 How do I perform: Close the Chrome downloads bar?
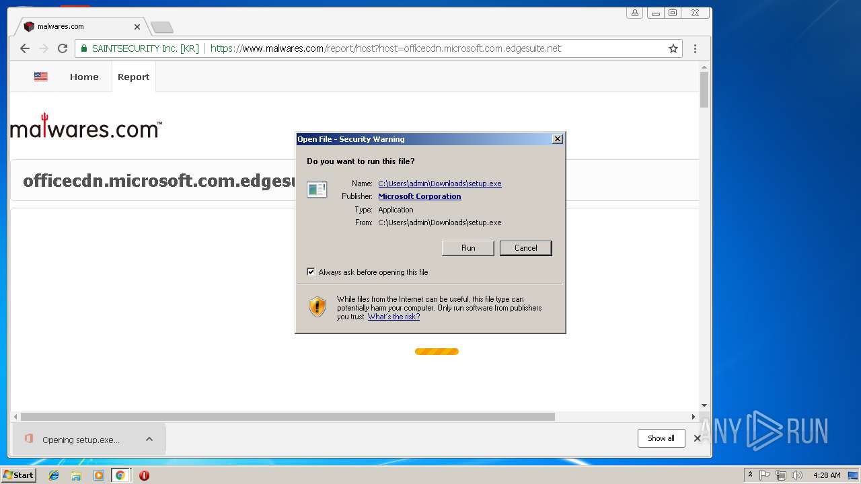(697, 438)
